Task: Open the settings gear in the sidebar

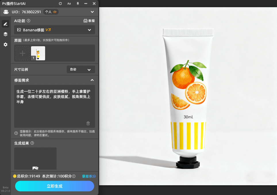Action: tap(5, 45)
